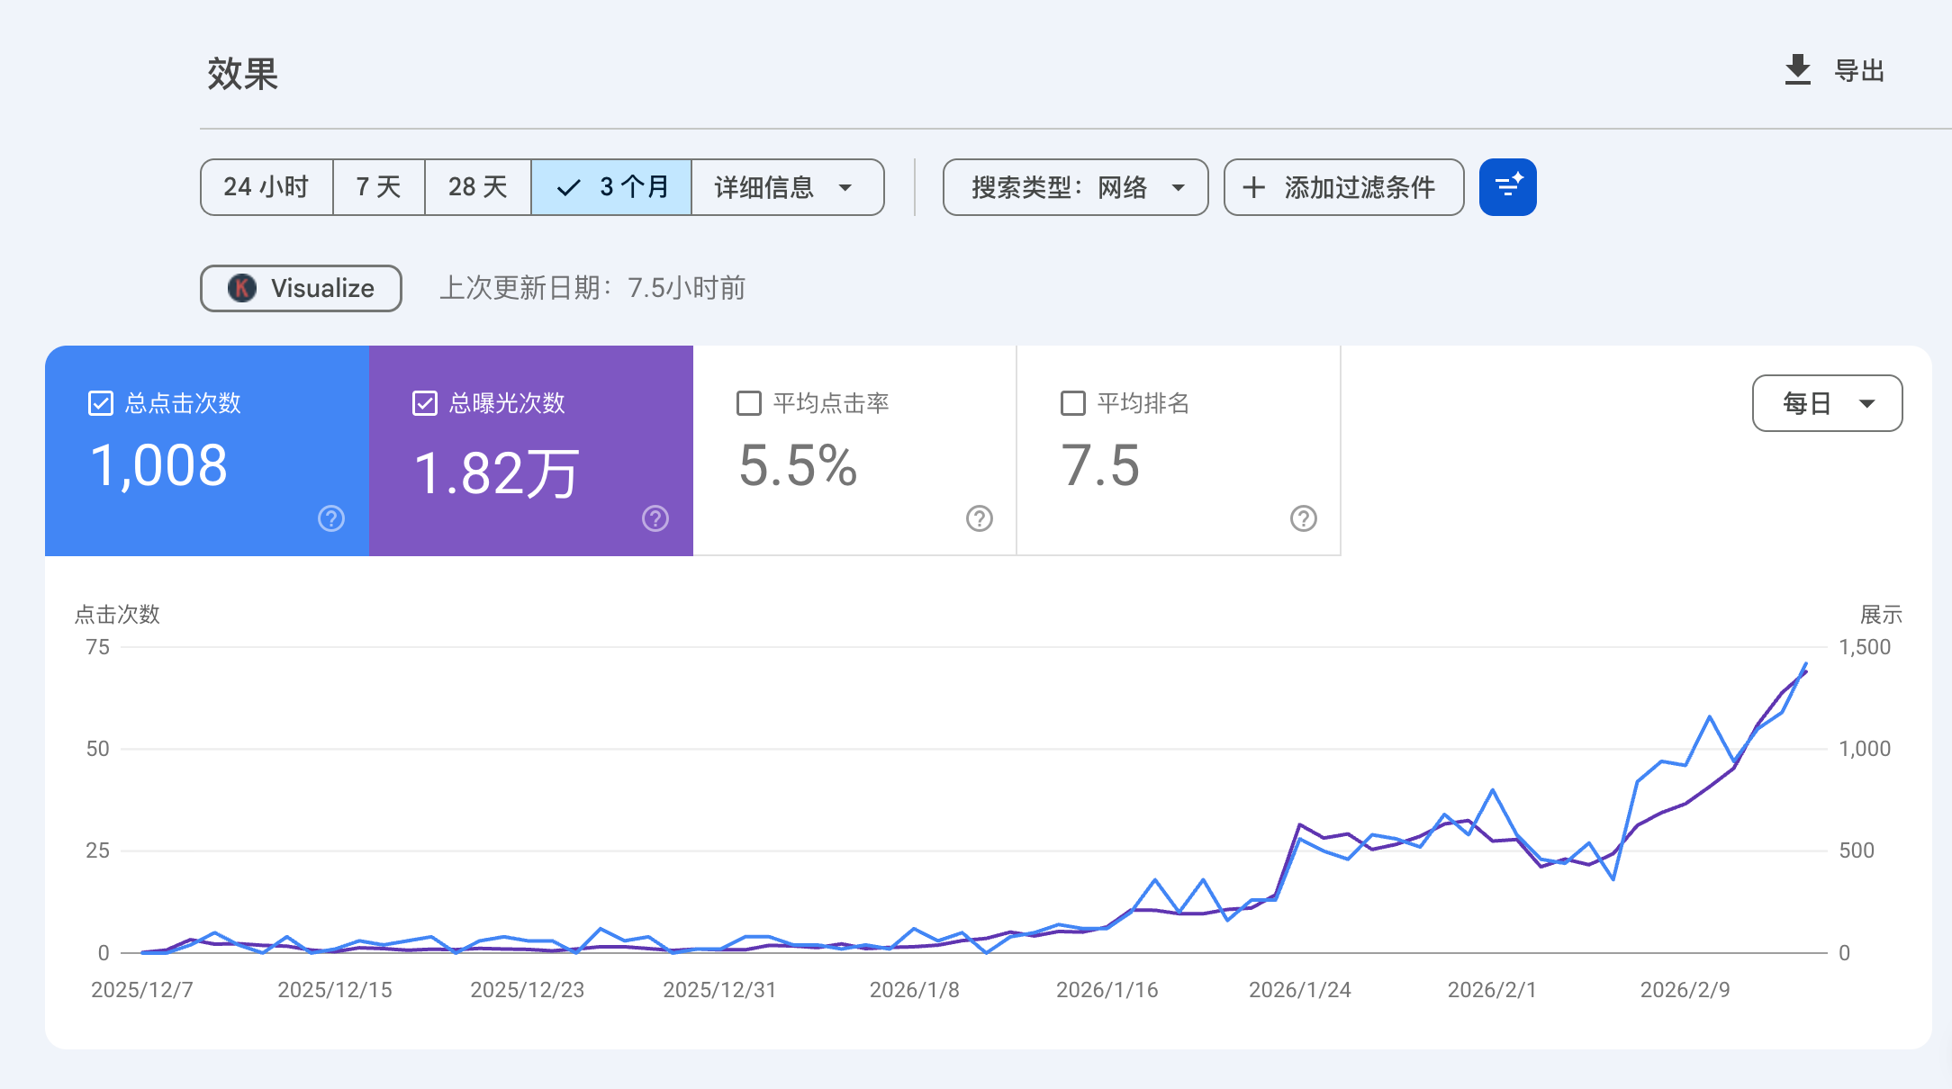The image size is (1952, 1089).
Task: Uncheck the 总曝光次数 checkbox
Action: pyautogui.click(x=425, y=403)
